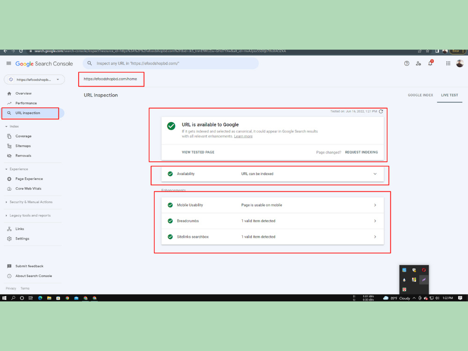Click the Opera icon in the tray overflow
This screenshot has width=468, height=351.
424,270
